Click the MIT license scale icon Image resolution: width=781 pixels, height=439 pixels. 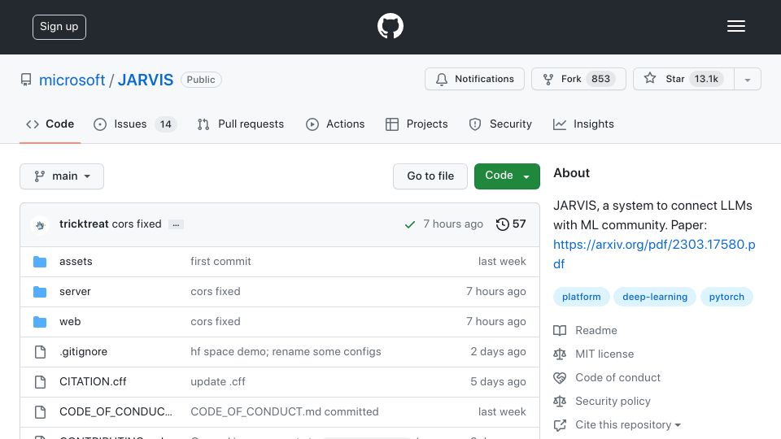tap(560, 354)
